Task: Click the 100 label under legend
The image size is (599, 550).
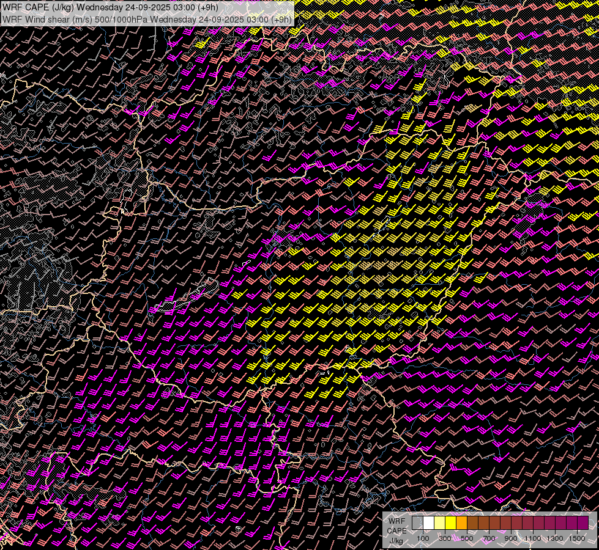Action: pos(423,538)
